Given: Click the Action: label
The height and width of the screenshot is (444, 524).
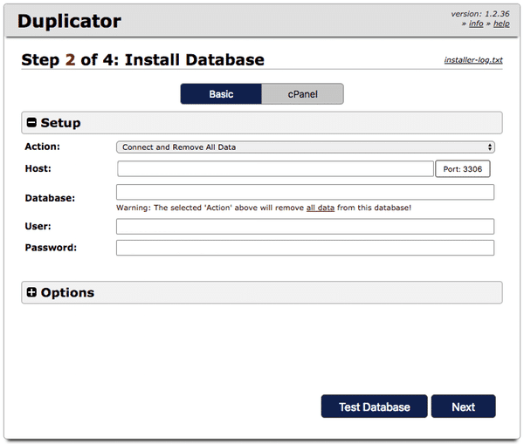Looking at the screenshot, I should pos(43,147).
